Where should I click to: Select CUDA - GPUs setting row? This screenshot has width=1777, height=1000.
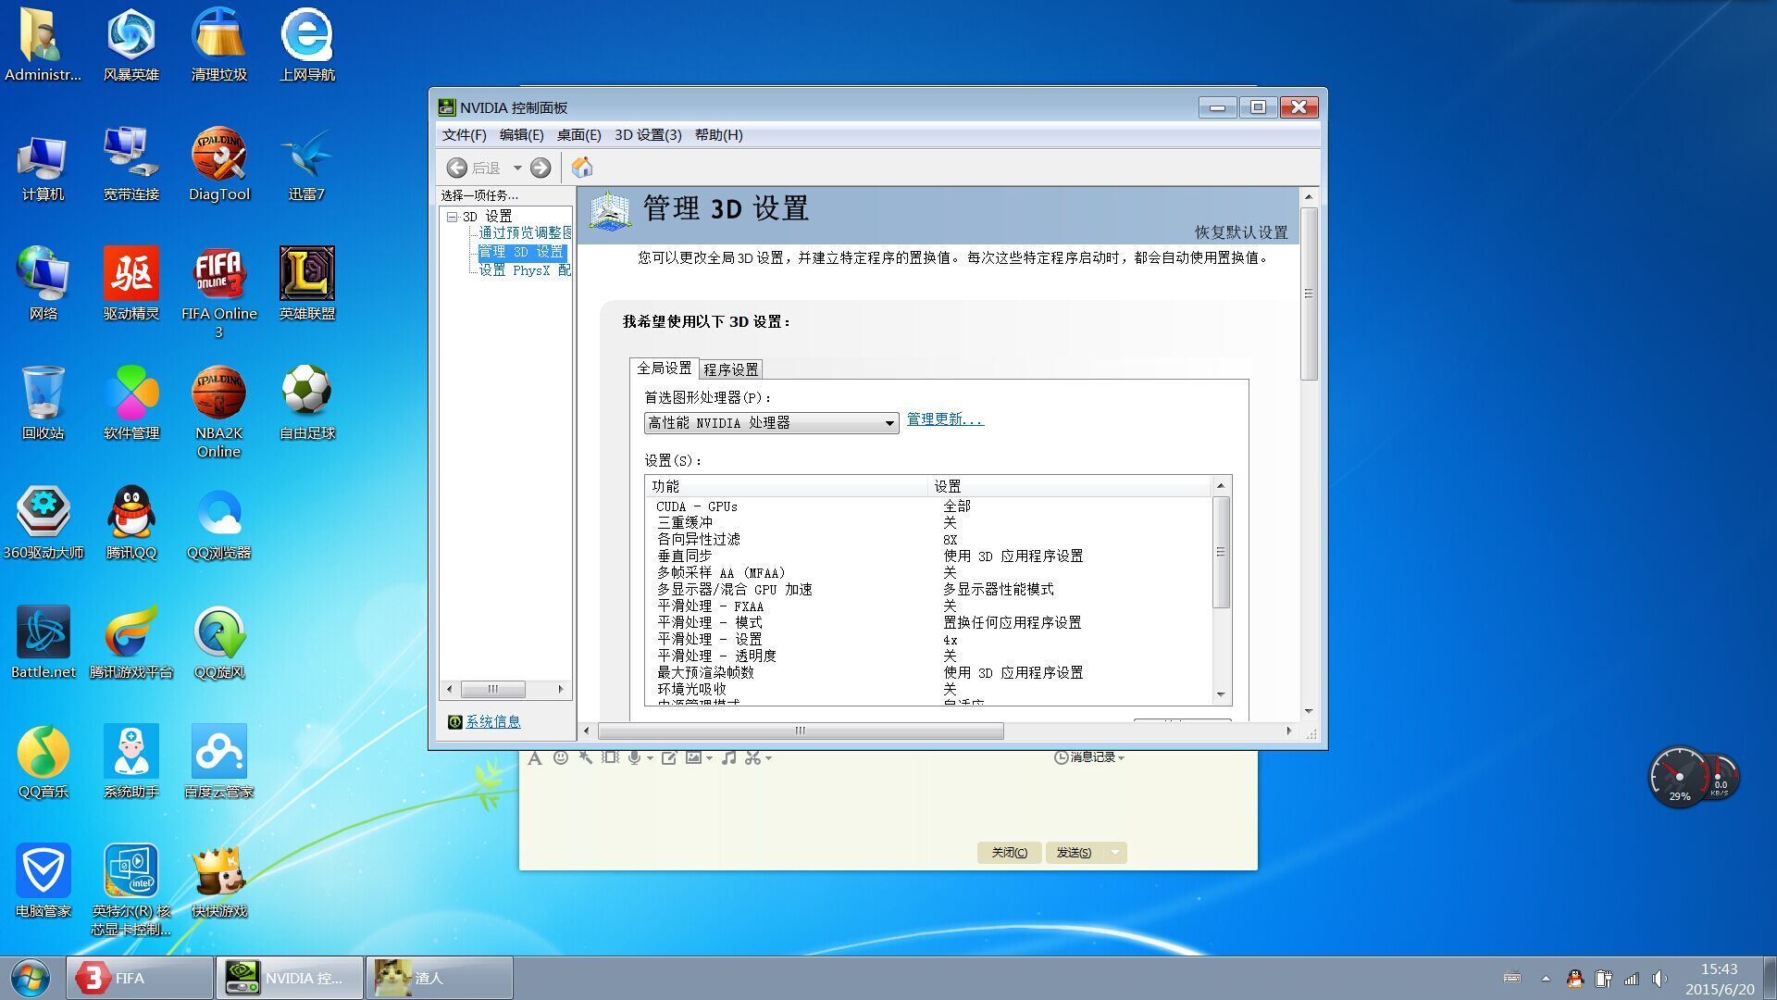(928, 506)
